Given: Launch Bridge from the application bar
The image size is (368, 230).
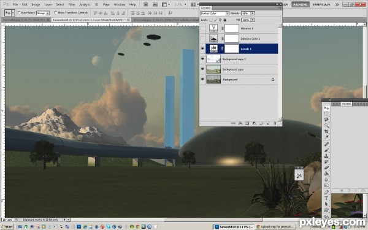Looking at the screenshot, I should pos(146,4).
